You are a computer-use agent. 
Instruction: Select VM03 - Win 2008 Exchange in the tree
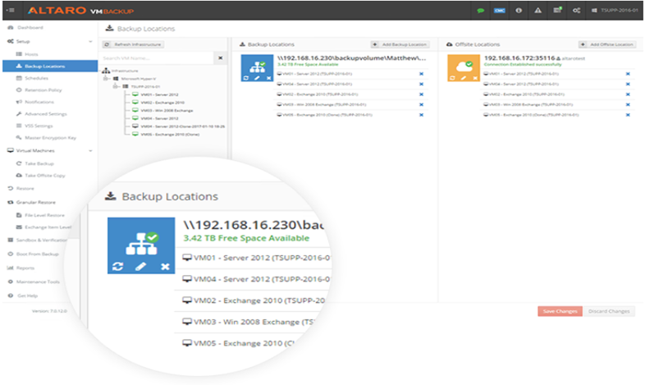162,111
